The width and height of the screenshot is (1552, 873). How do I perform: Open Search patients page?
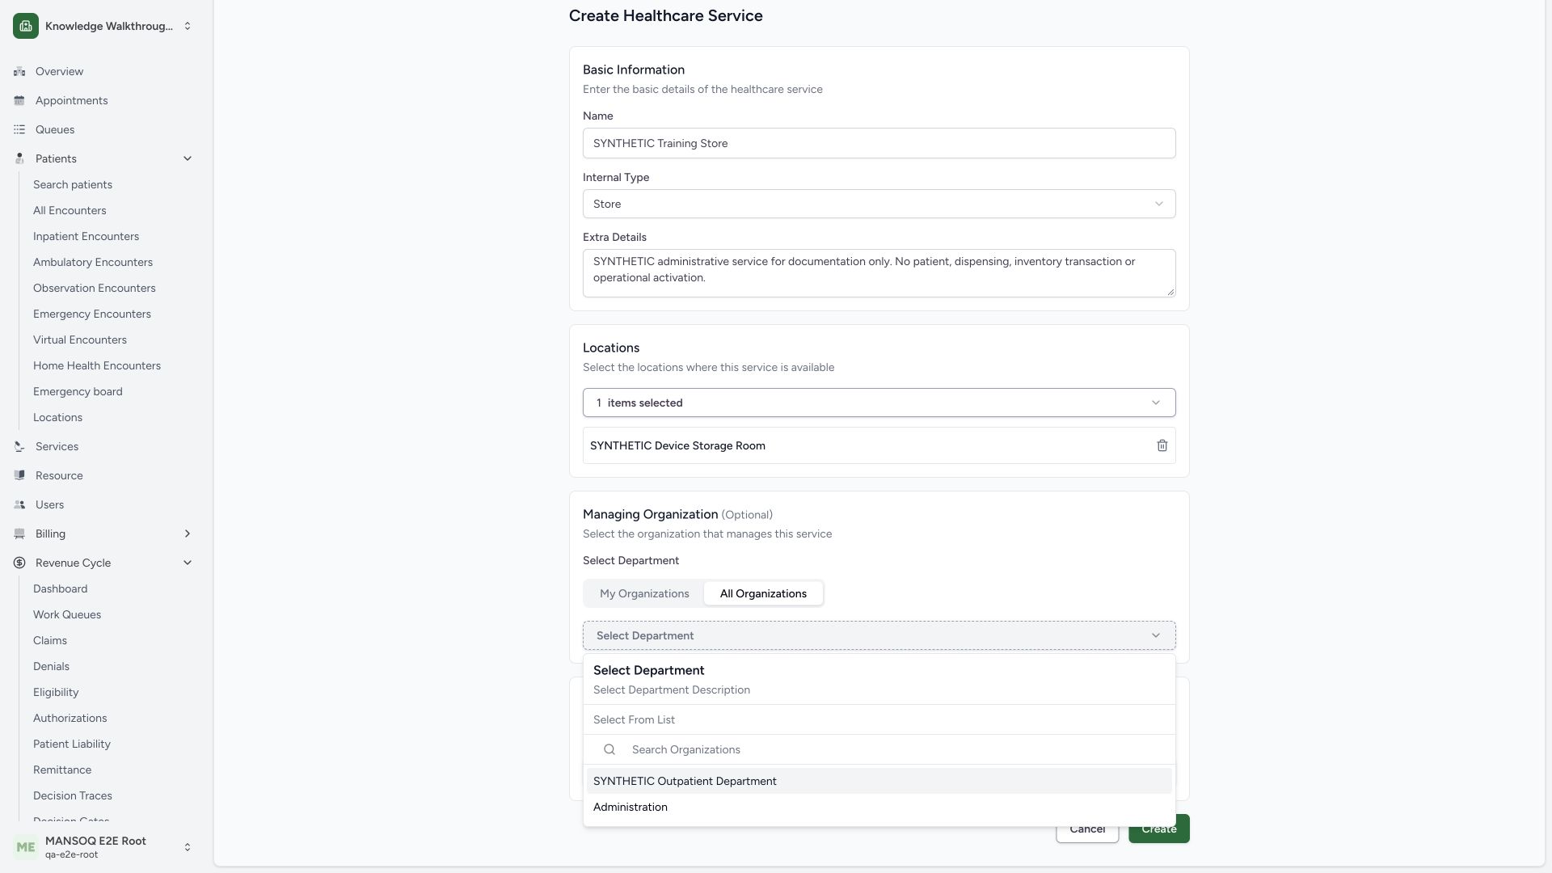tap(73, 184)
